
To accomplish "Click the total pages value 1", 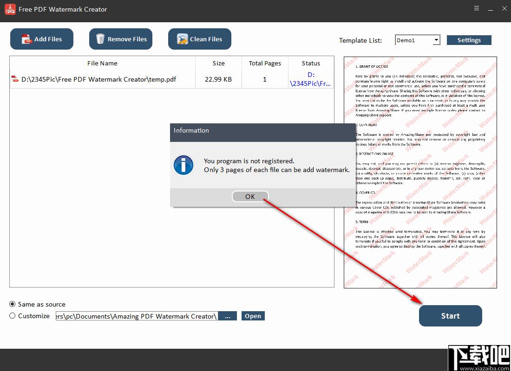I will 265,79.
